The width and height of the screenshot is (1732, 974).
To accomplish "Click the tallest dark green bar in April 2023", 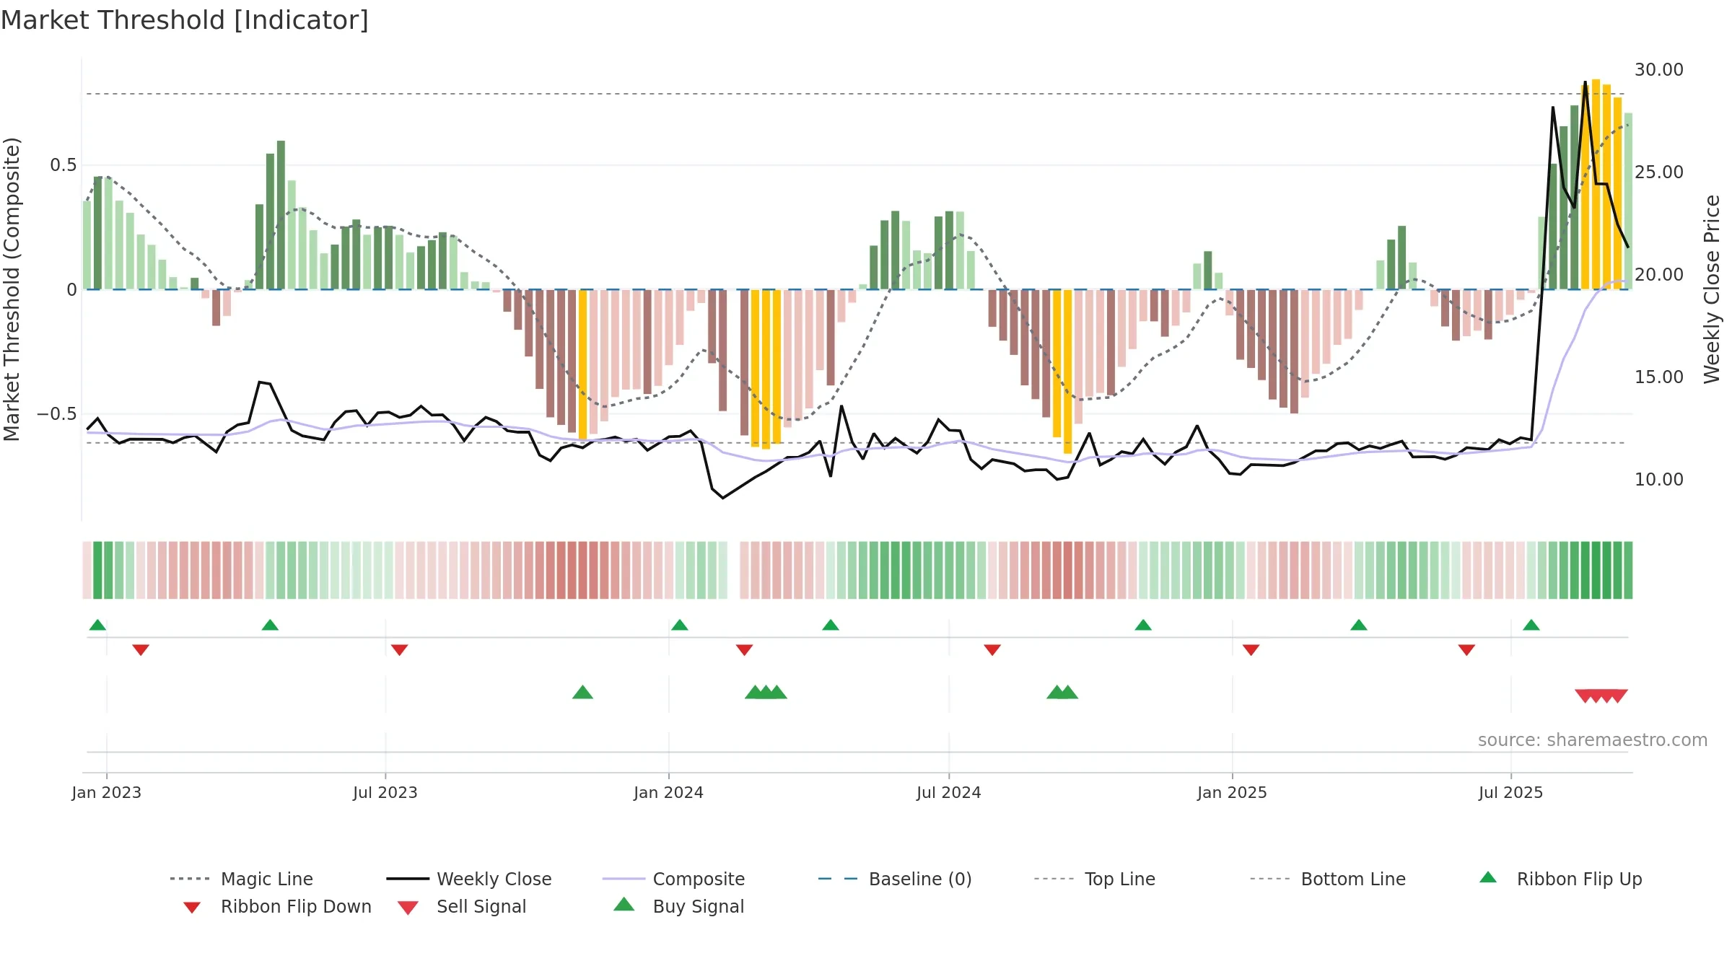I will (x=281, y=215).
